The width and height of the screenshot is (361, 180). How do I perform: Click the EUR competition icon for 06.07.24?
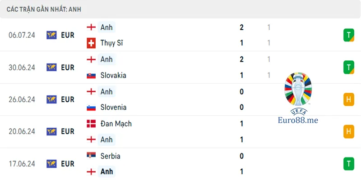(x=51, y=35)
